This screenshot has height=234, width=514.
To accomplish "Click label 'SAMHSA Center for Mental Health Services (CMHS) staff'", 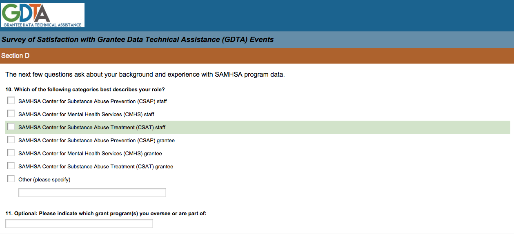I will 86,115.
